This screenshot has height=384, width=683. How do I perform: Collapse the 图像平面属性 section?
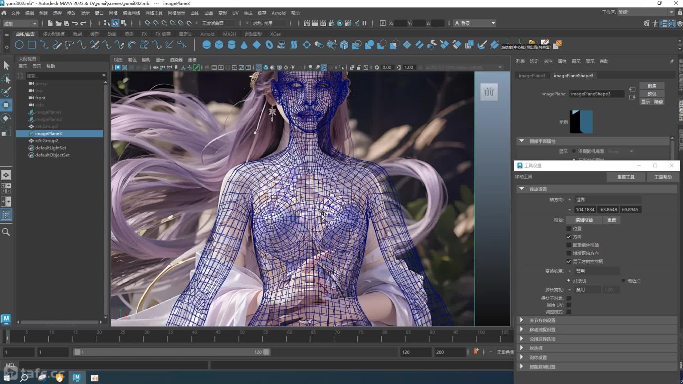click(521, 141)
